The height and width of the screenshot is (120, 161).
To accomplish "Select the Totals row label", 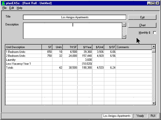I will point(24,68).
